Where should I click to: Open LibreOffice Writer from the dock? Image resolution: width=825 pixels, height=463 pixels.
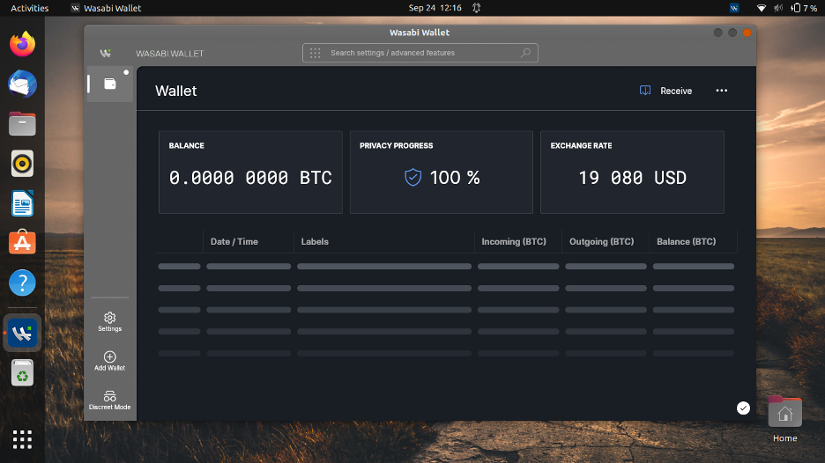22,203
